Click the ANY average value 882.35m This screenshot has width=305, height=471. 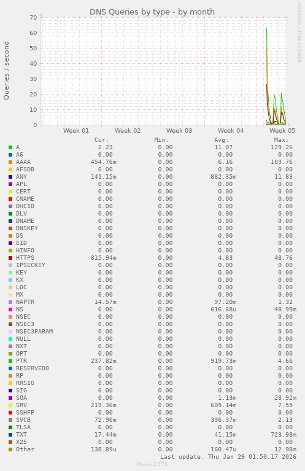(223, 177)
